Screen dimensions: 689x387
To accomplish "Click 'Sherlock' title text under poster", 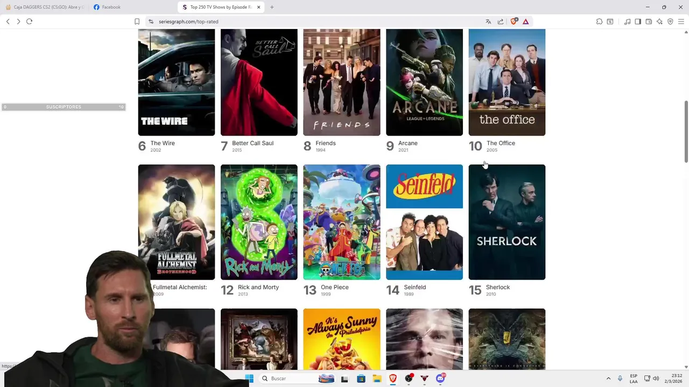I will (498, 287).
